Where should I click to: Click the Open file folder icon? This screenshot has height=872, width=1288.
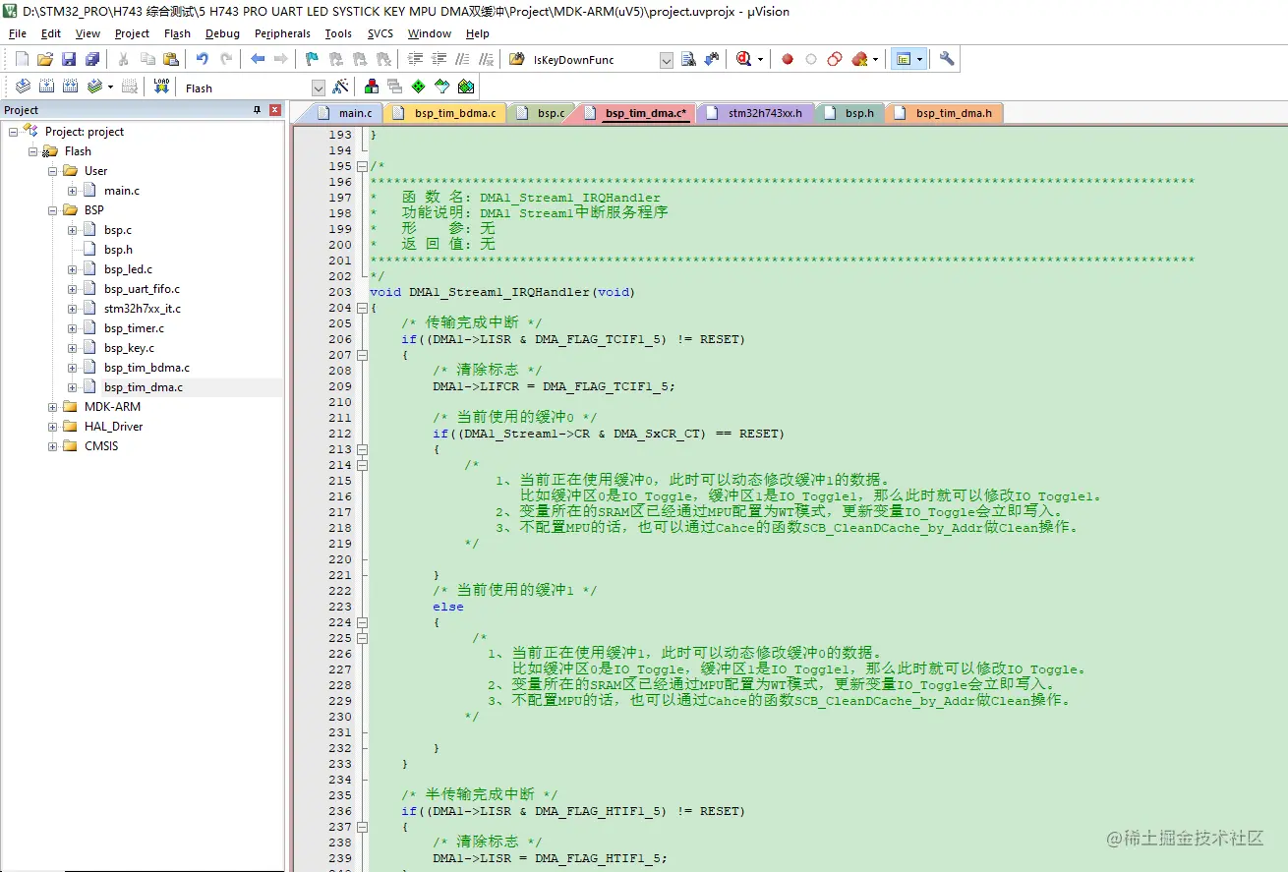click(x=45, y=60)
